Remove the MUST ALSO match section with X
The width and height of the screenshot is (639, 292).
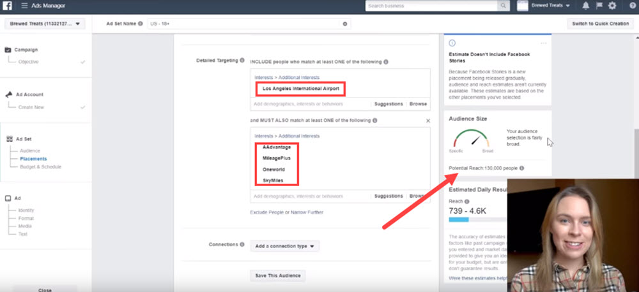(x=428, y=120)
